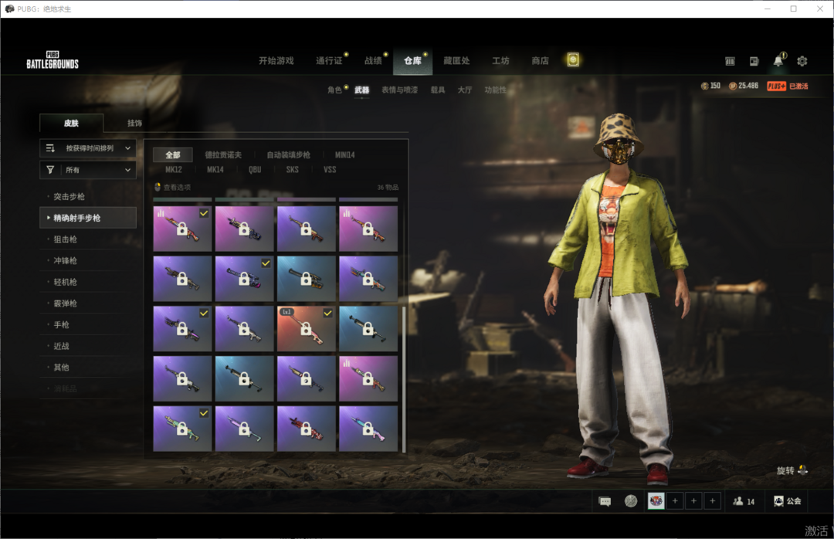Filter skins by QBU
834x539 pixels.
255,170
